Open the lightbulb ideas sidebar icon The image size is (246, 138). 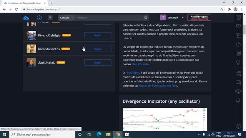coord(238,62)
